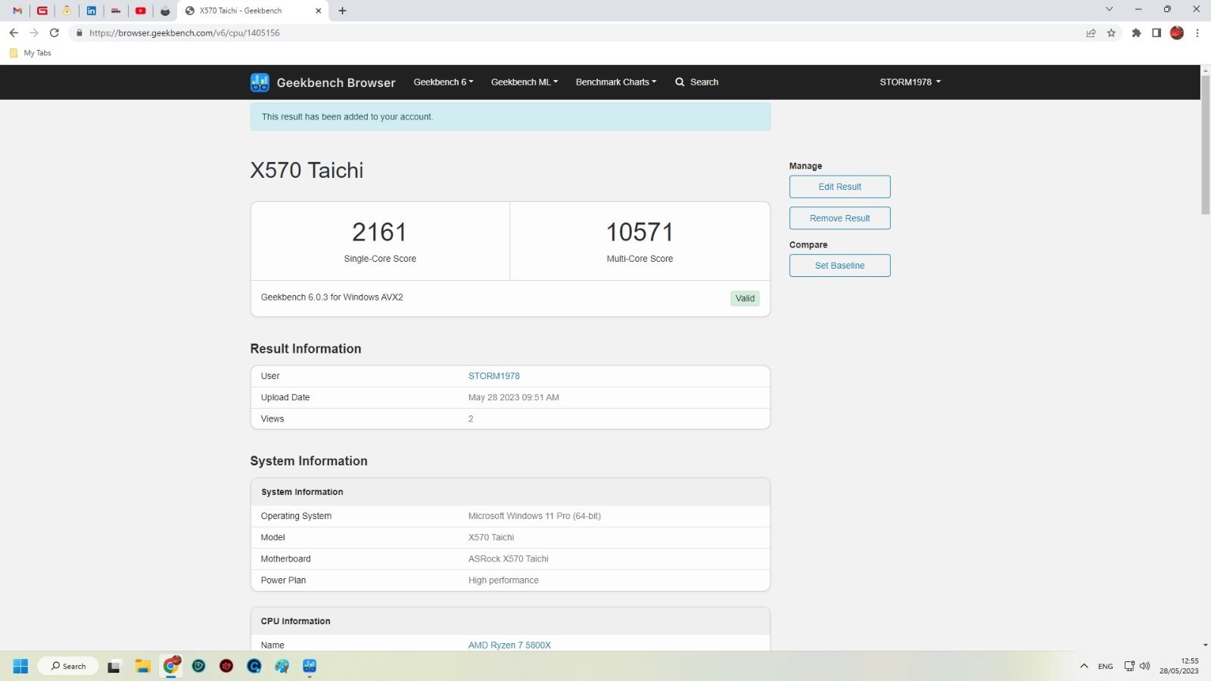Open the volume control in system tray
The image size is (1211, 681).
click(x=1144, y=666)
